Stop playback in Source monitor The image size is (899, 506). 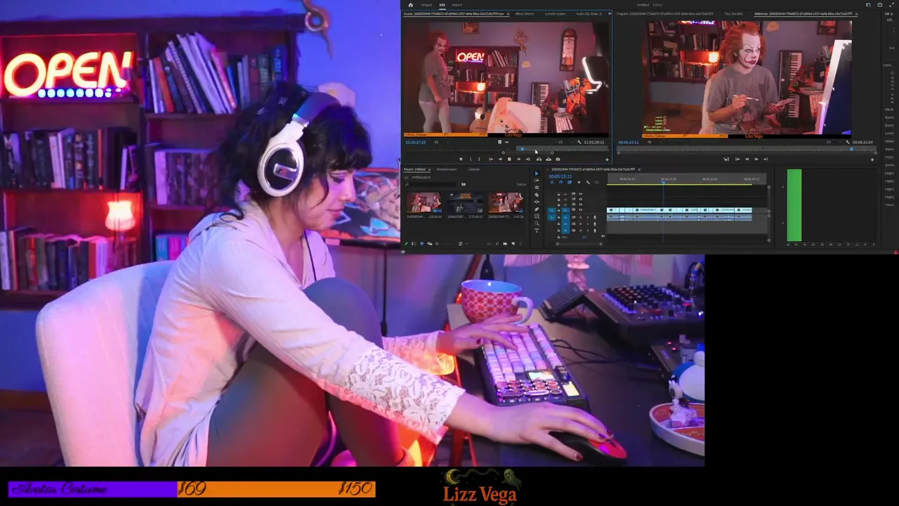click(x=509, y=160)
